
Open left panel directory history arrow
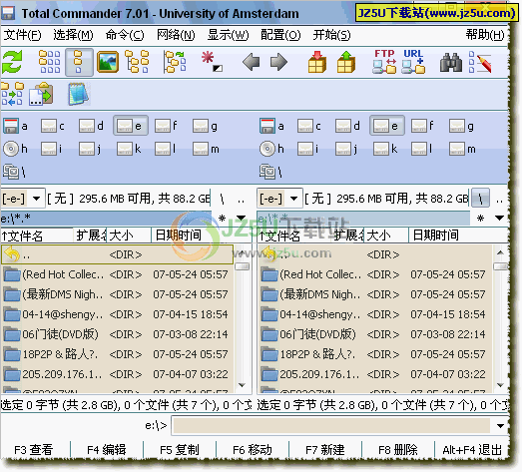(241, 219)
